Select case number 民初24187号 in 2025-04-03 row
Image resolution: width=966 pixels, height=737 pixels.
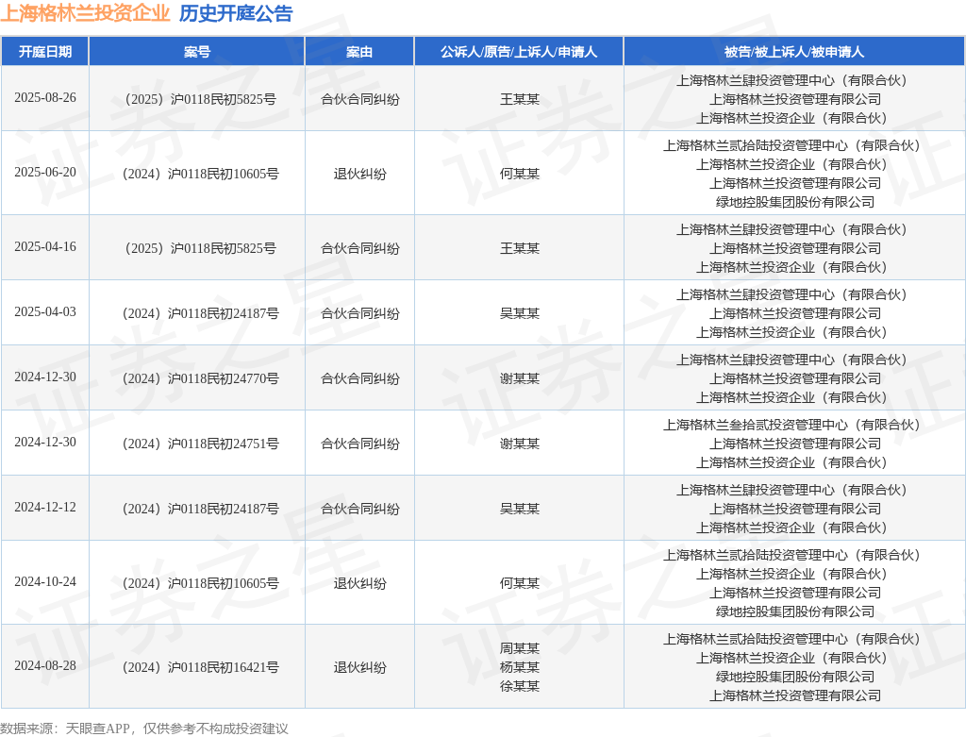pyautogui.click(x=200, y=313)
